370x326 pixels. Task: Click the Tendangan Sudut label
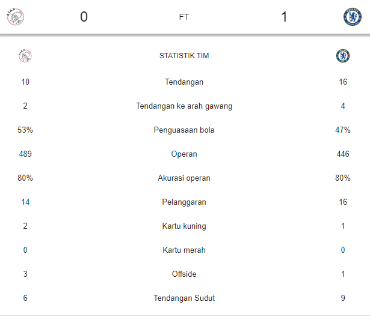coord(184,298)
